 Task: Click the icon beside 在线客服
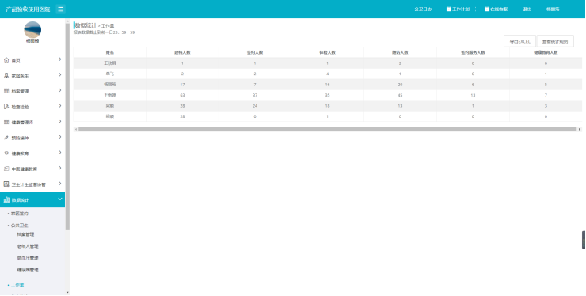(487, 9)
